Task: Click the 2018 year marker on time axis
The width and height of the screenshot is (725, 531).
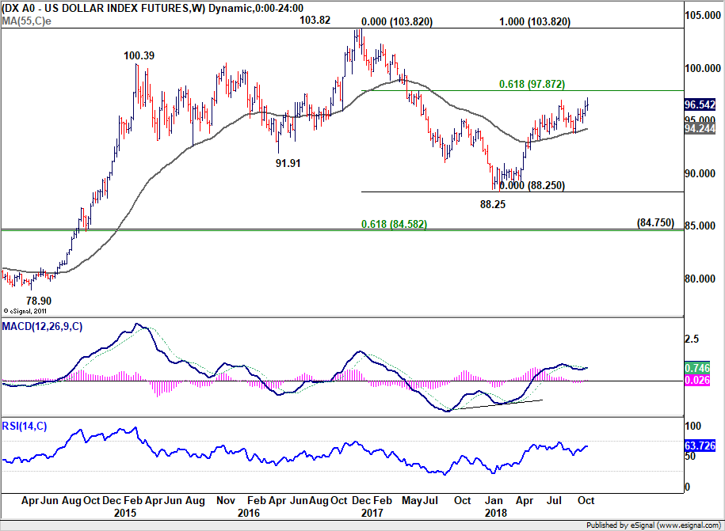Action: coord(495,513)
